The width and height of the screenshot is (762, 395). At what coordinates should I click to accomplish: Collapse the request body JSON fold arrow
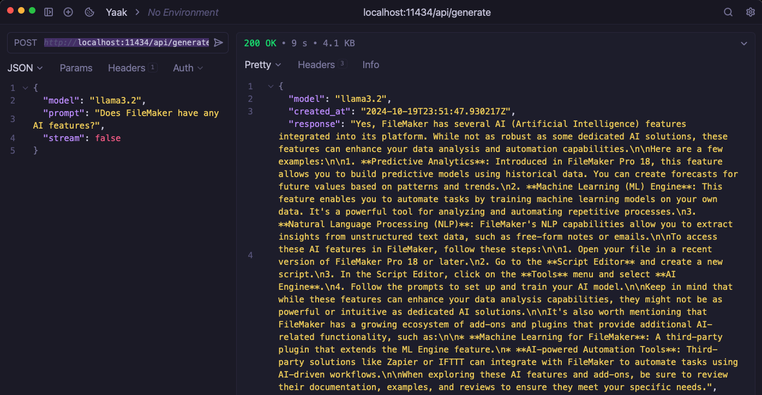(x=25, y=88)
